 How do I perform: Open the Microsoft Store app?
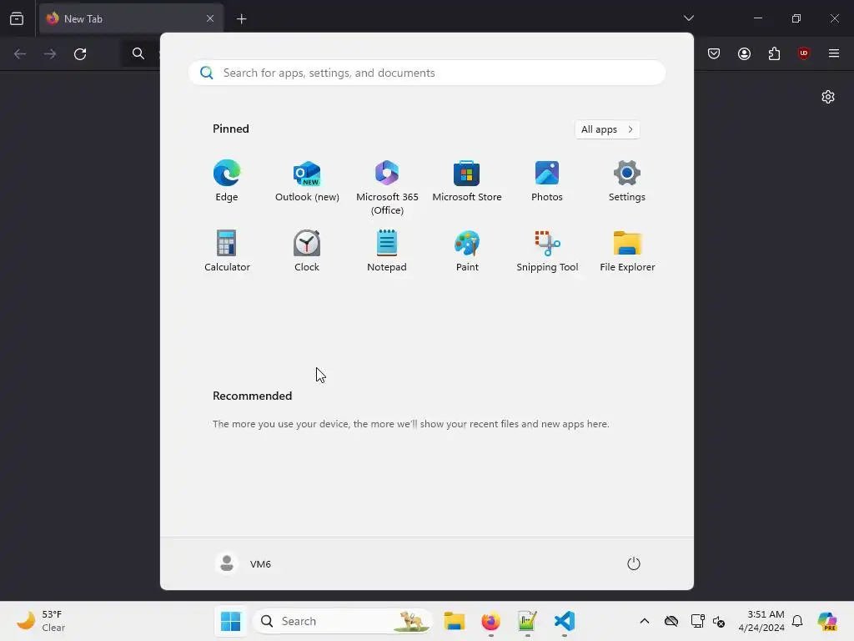coord(467,181)
